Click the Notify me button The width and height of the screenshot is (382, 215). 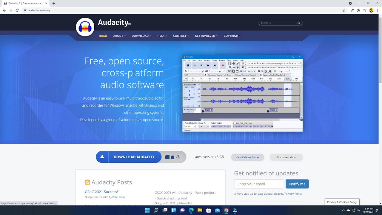tap(297, 184)
